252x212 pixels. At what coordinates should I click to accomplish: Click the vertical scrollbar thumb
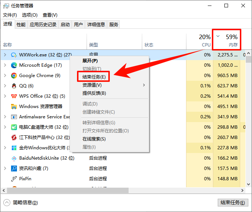pos(248,59)
